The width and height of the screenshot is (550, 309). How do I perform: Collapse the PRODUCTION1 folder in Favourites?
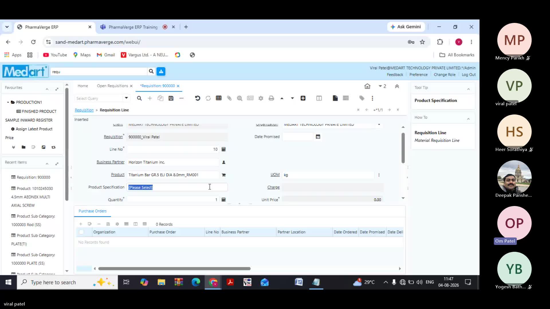click(x=8, y=102)
